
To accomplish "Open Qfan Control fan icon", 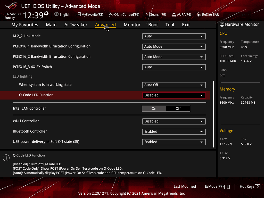I will (111, 14).
